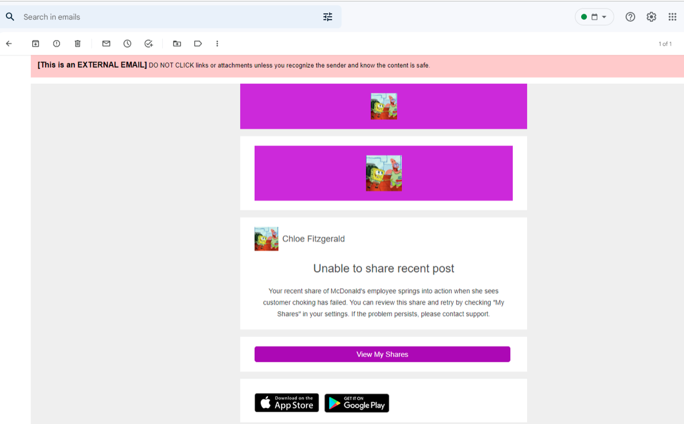Open the Help question mark icon
This screenshot has height=424, width=684.
pyautogui.click(x=630, y=17)
